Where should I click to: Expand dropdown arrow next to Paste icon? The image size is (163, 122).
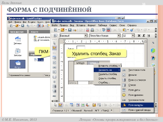pyautogui.click(x=128, y=30)
